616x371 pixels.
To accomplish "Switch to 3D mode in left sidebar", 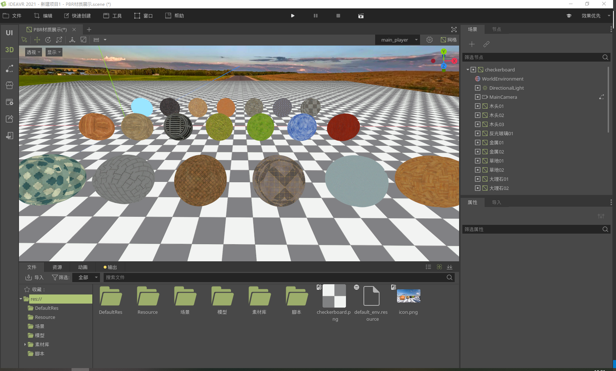I will pos(9,50).
